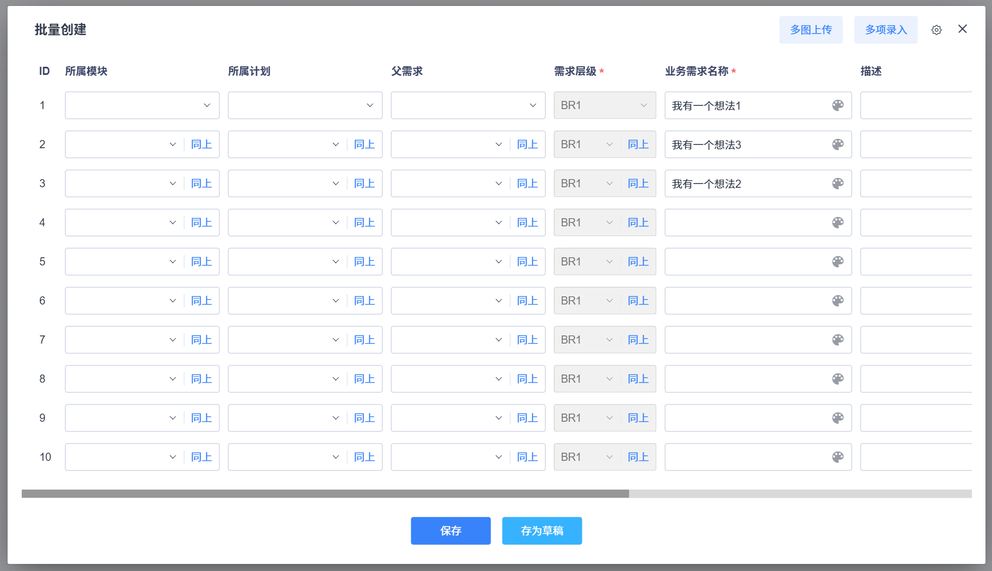Open 所属模块 dropdown in row 2
Screen dimensions: 992x571
[x=124, y=144]
